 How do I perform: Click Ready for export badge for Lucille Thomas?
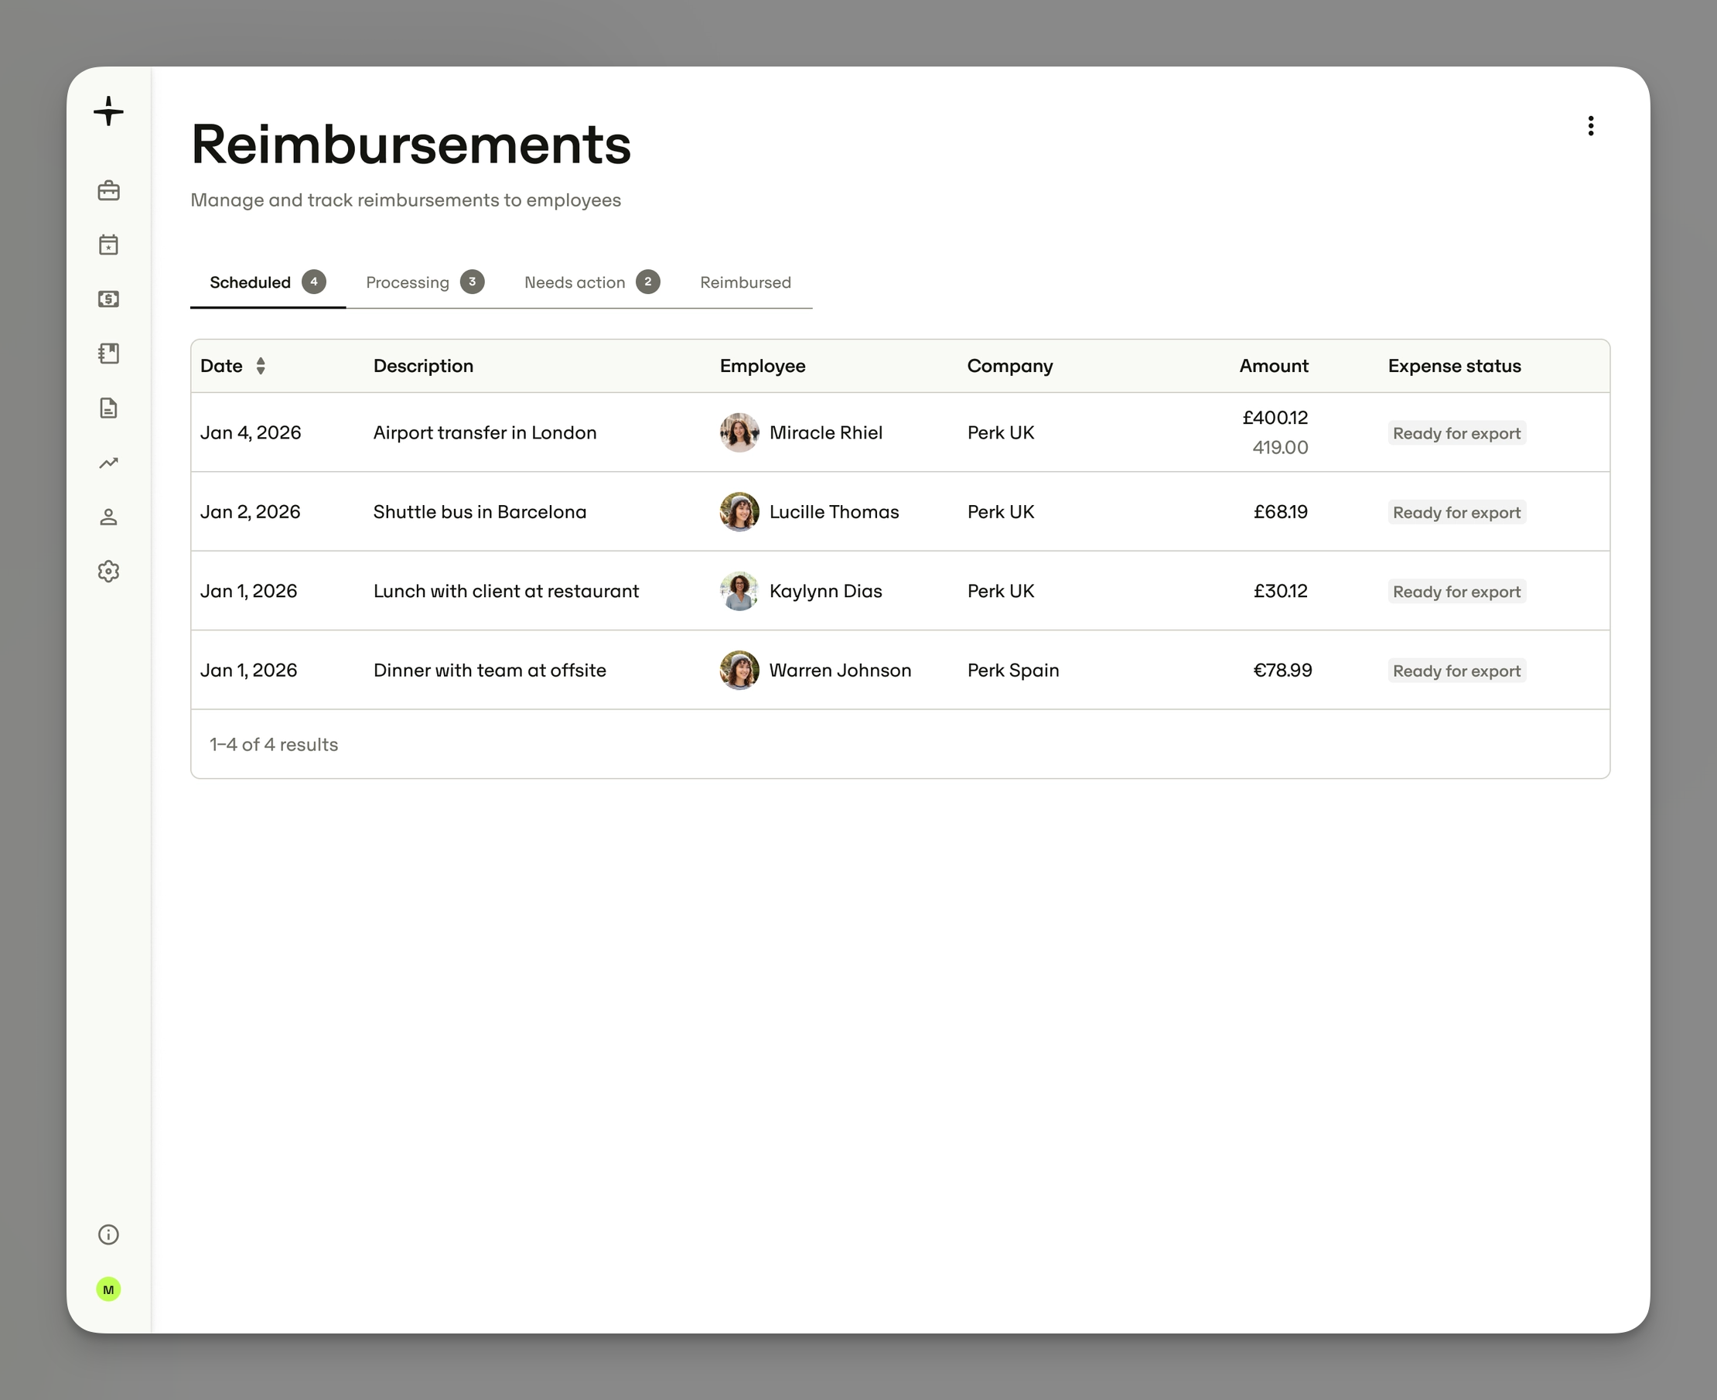1456,512
